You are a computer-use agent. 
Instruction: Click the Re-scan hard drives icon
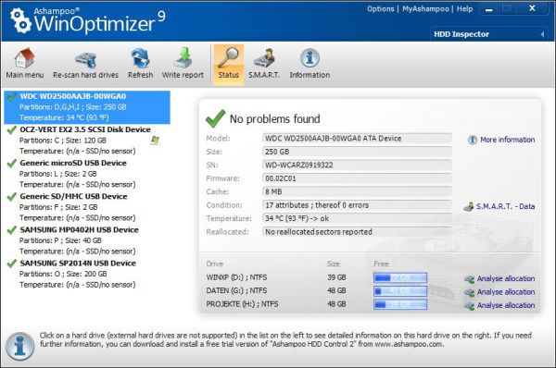click(85, 59)
